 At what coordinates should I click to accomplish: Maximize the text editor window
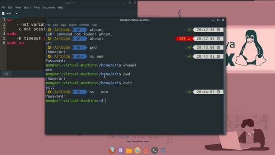coord(130,3)
